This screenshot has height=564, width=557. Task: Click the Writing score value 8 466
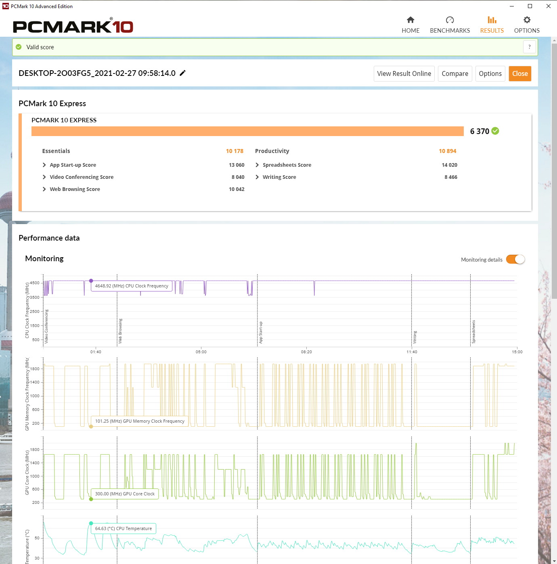pyautogui.click(x=451, y=177)
